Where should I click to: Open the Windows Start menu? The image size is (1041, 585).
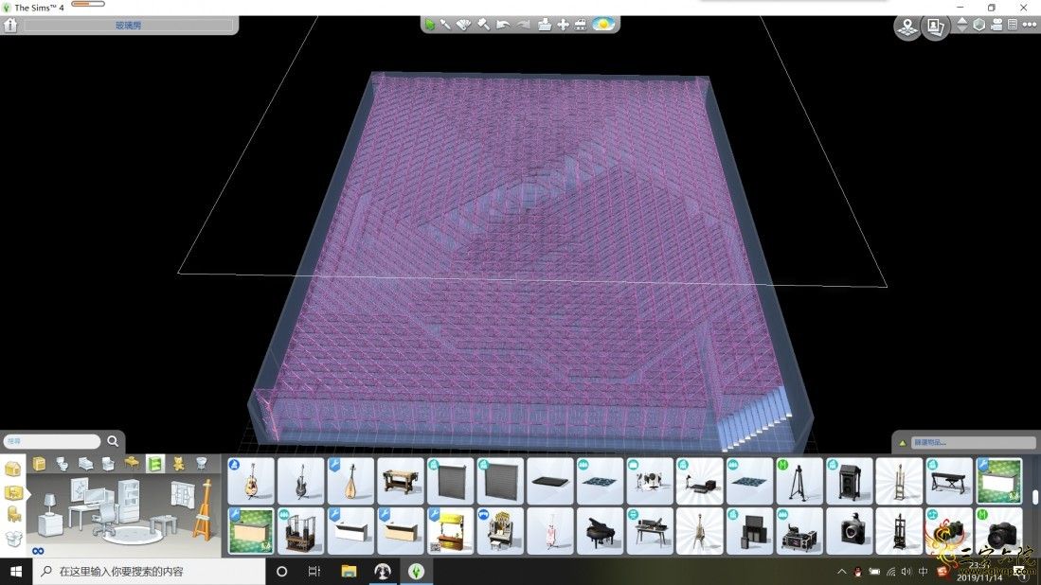point(16,571)
